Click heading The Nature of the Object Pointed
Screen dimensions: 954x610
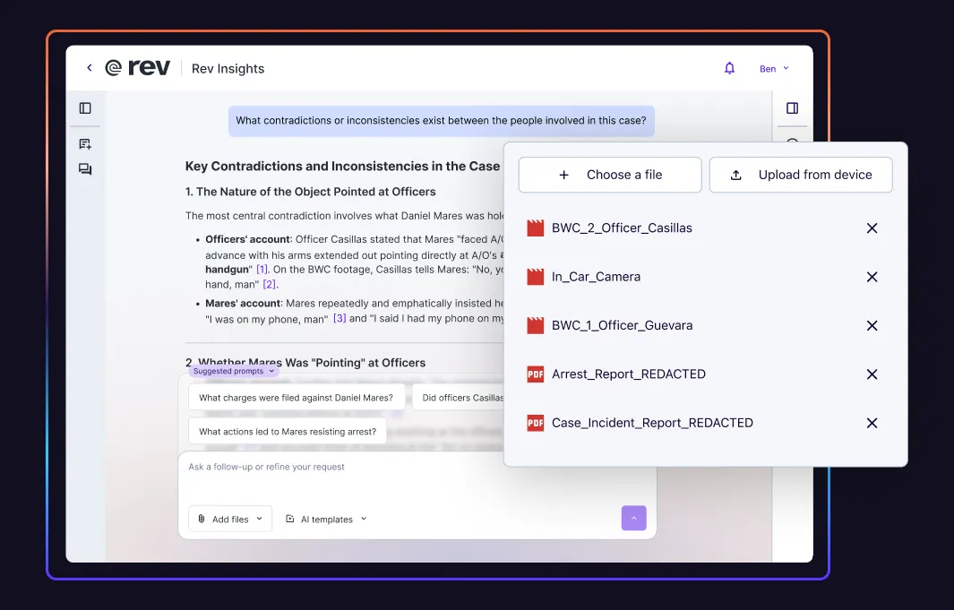pos(310,192)
